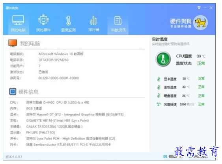Click the blue chip icon beside 硬件信息
Viewport: 222px width, 164px height.
pyautogui.click(x=13, y=92)
